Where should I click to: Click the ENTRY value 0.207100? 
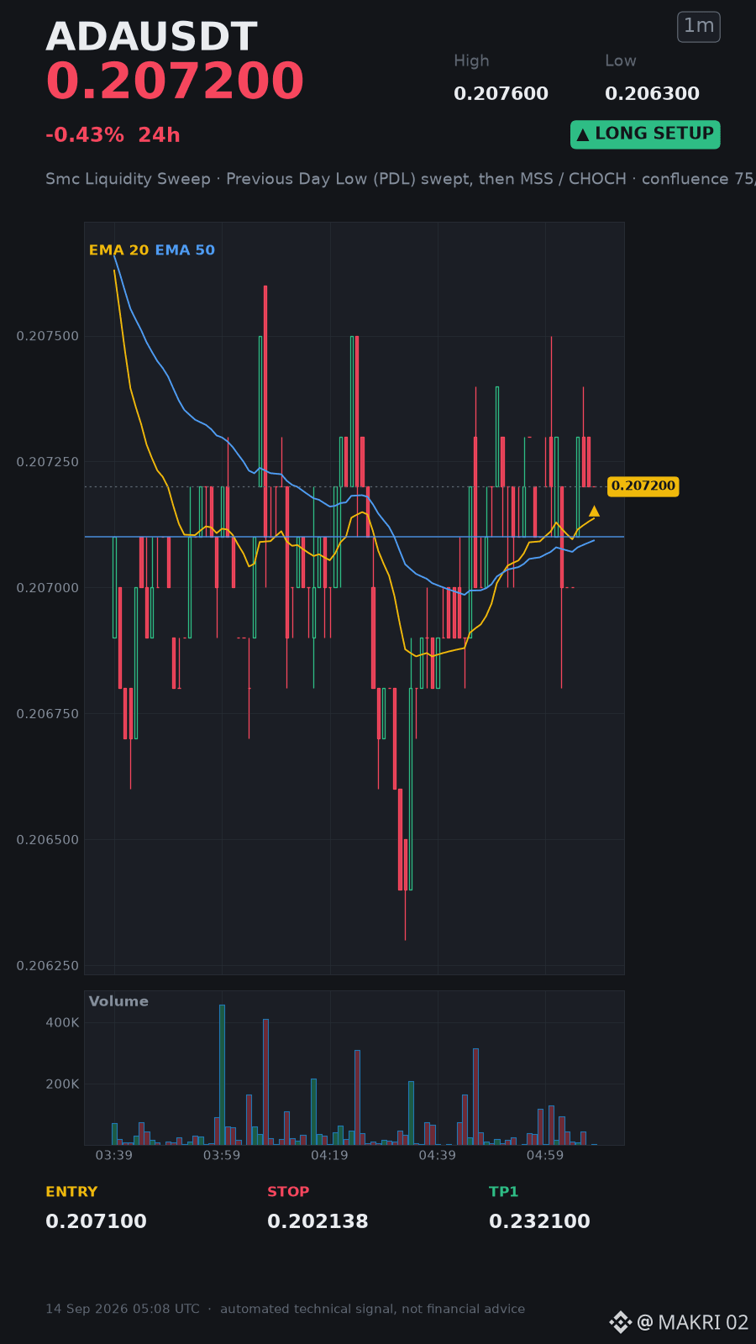point(96,1221)
